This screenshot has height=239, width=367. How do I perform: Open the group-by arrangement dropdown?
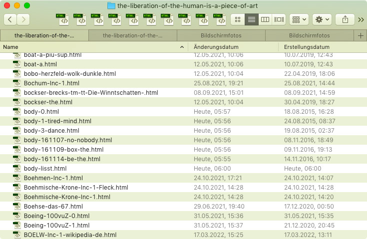(299, 19)
